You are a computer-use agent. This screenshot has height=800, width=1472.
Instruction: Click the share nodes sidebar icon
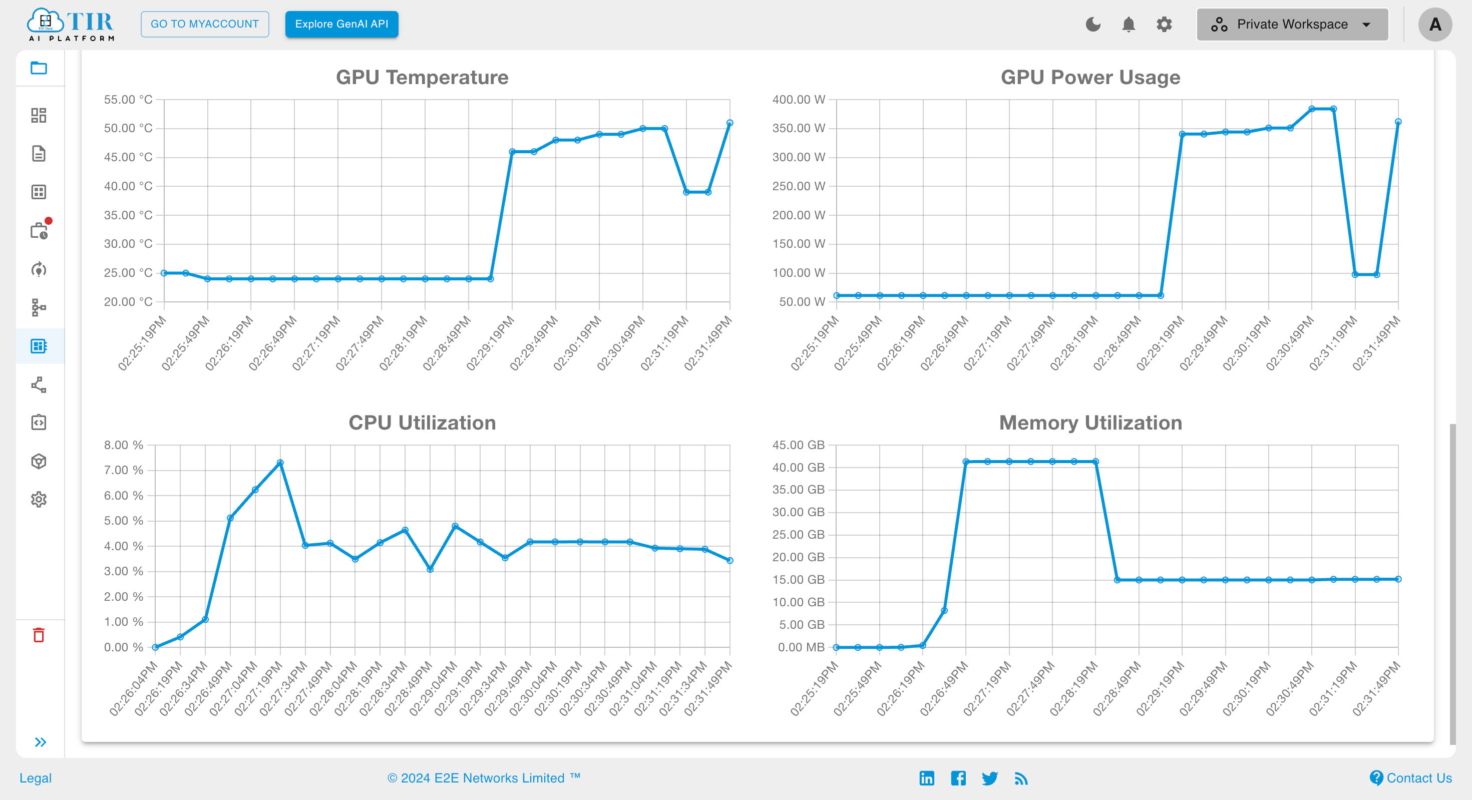point(39,384)
